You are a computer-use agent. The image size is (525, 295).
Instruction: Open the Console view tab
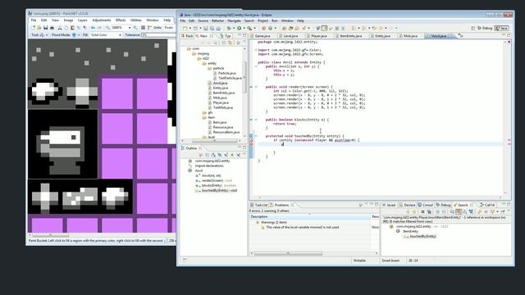point(426,205)
